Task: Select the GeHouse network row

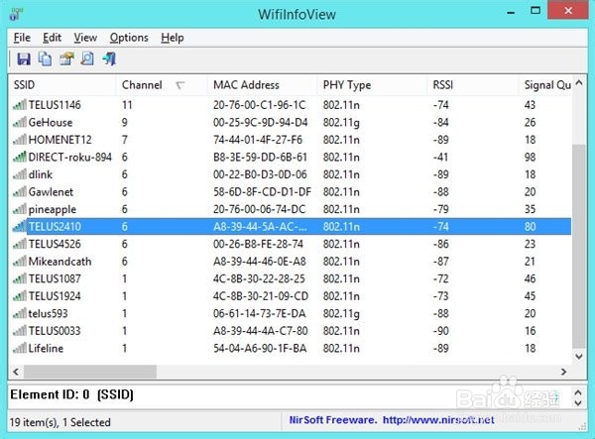Action: [x=291, y=122]
